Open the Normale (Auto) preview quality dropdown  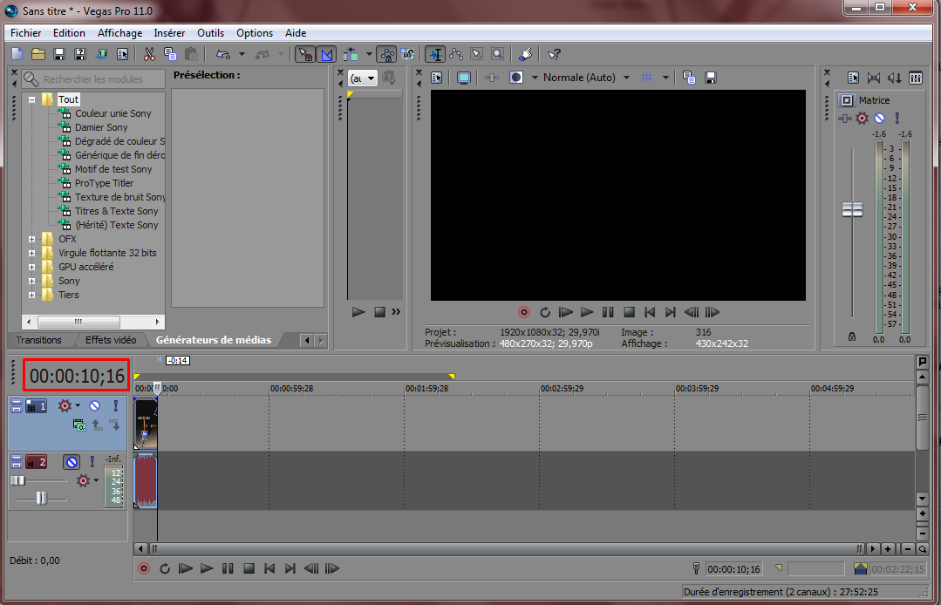pyautogui.click(x=626, y=78)
